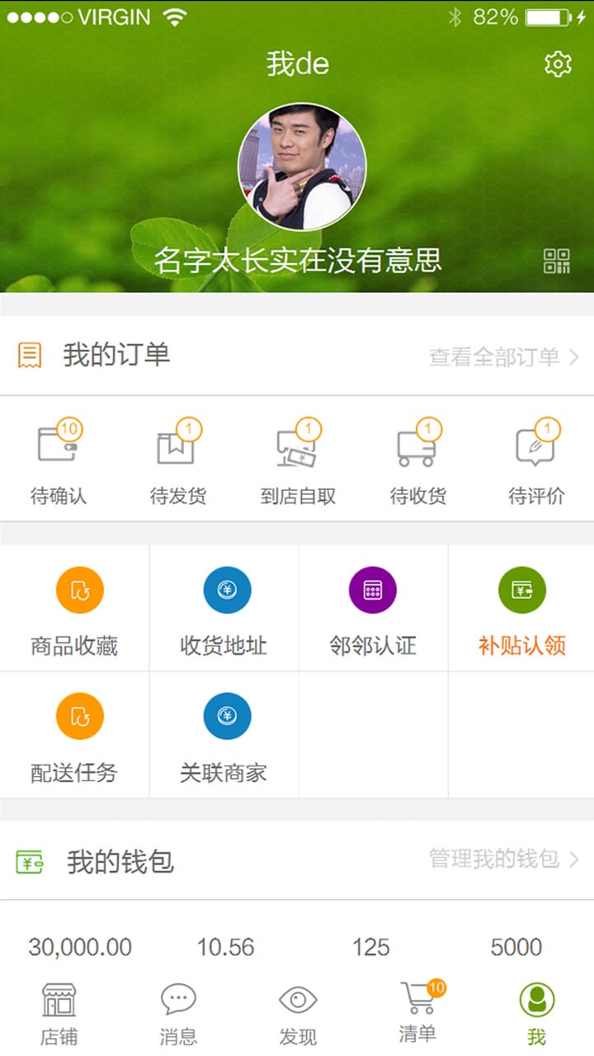Image resolution: width=594 pixels, height=1056 pixels.
Task: Expand 查看全部订单 view all orders
Action: coord(504,357)
